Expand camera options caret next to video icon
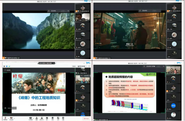Screen dimensions: 185x121 (14, 118)
